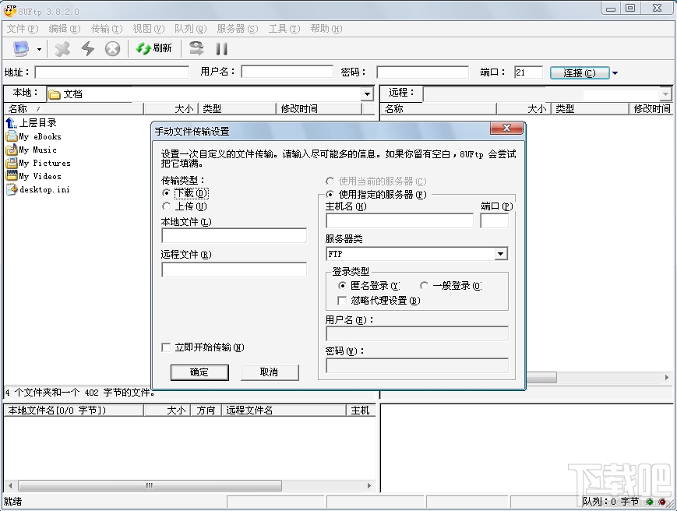Open the 工具 menu
Screen dimensions: 677x511
coord(284,29)
